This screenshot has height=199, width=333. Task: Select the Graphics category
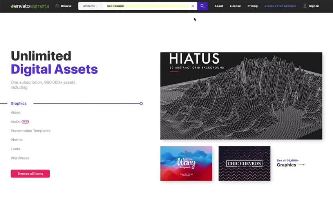(x=19, y=104)
